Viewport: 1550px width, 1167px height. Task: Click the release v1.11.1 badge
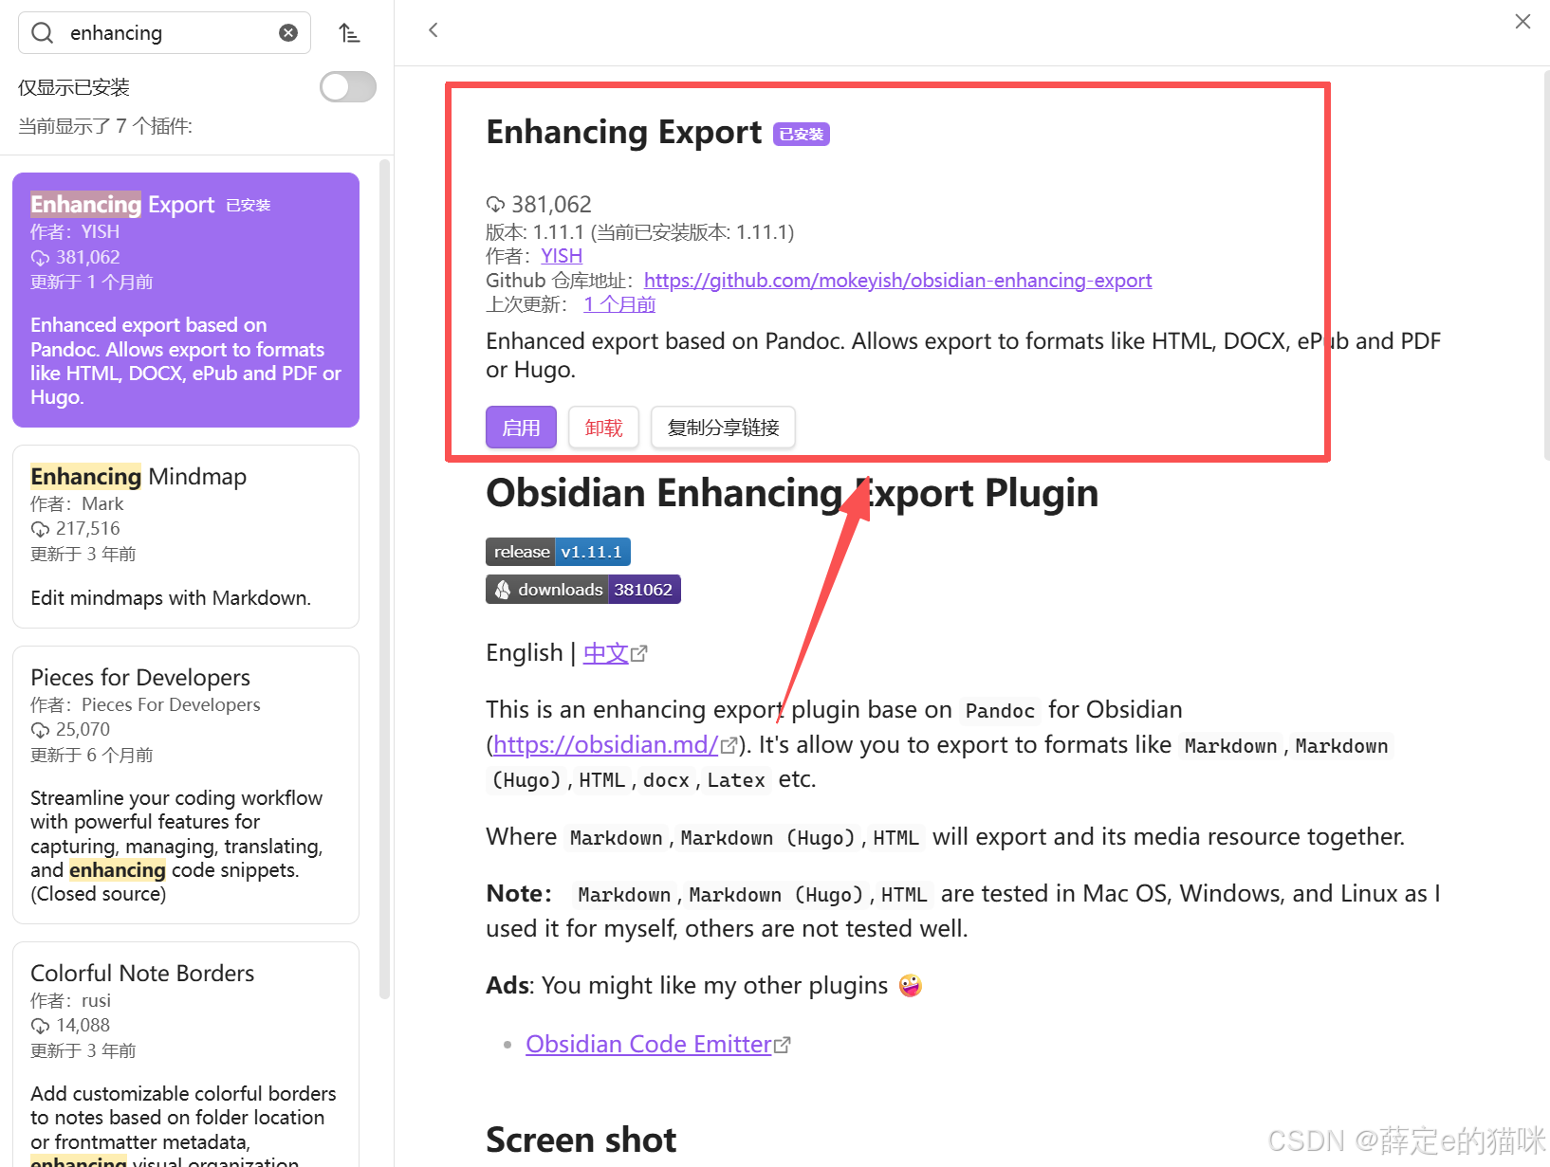(x=558, y=552)
